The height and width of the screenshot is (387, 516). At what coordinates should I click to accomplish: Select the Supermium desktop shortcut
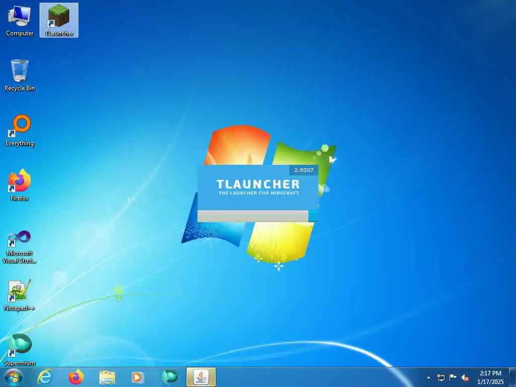[20, 350]
